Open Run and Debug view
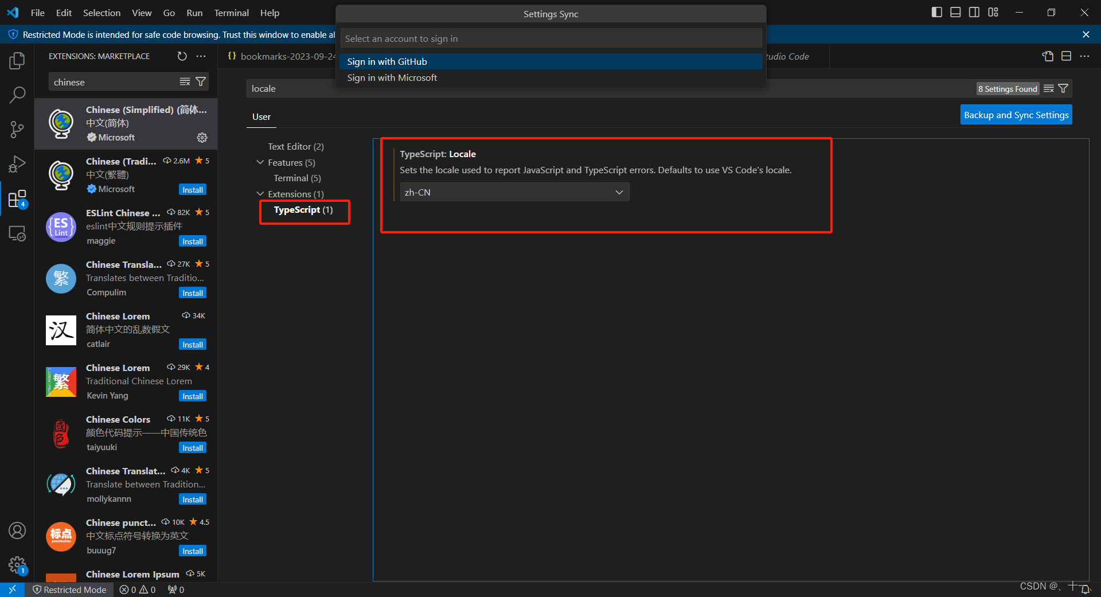This screenshot has height=597, width=1101. tap(17, 164)
